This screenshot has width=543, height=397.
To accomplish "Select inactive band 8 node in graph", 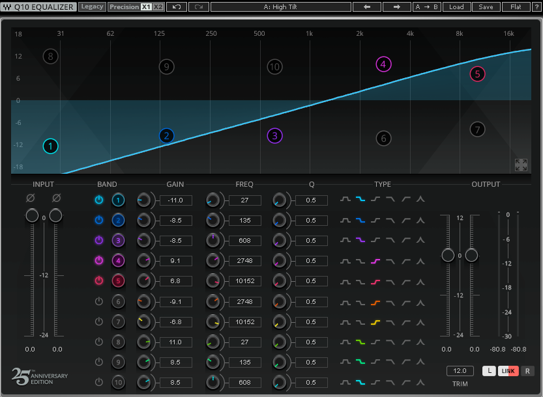I will click(x=51, y=57).
